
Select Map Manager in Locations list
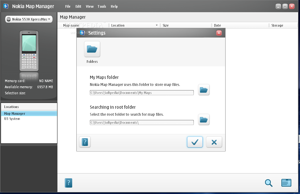pyautogui.click(x=29, y=114)
